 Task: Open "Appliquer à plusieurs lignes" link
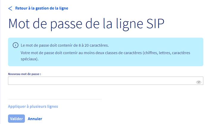(x=33, y=107)
